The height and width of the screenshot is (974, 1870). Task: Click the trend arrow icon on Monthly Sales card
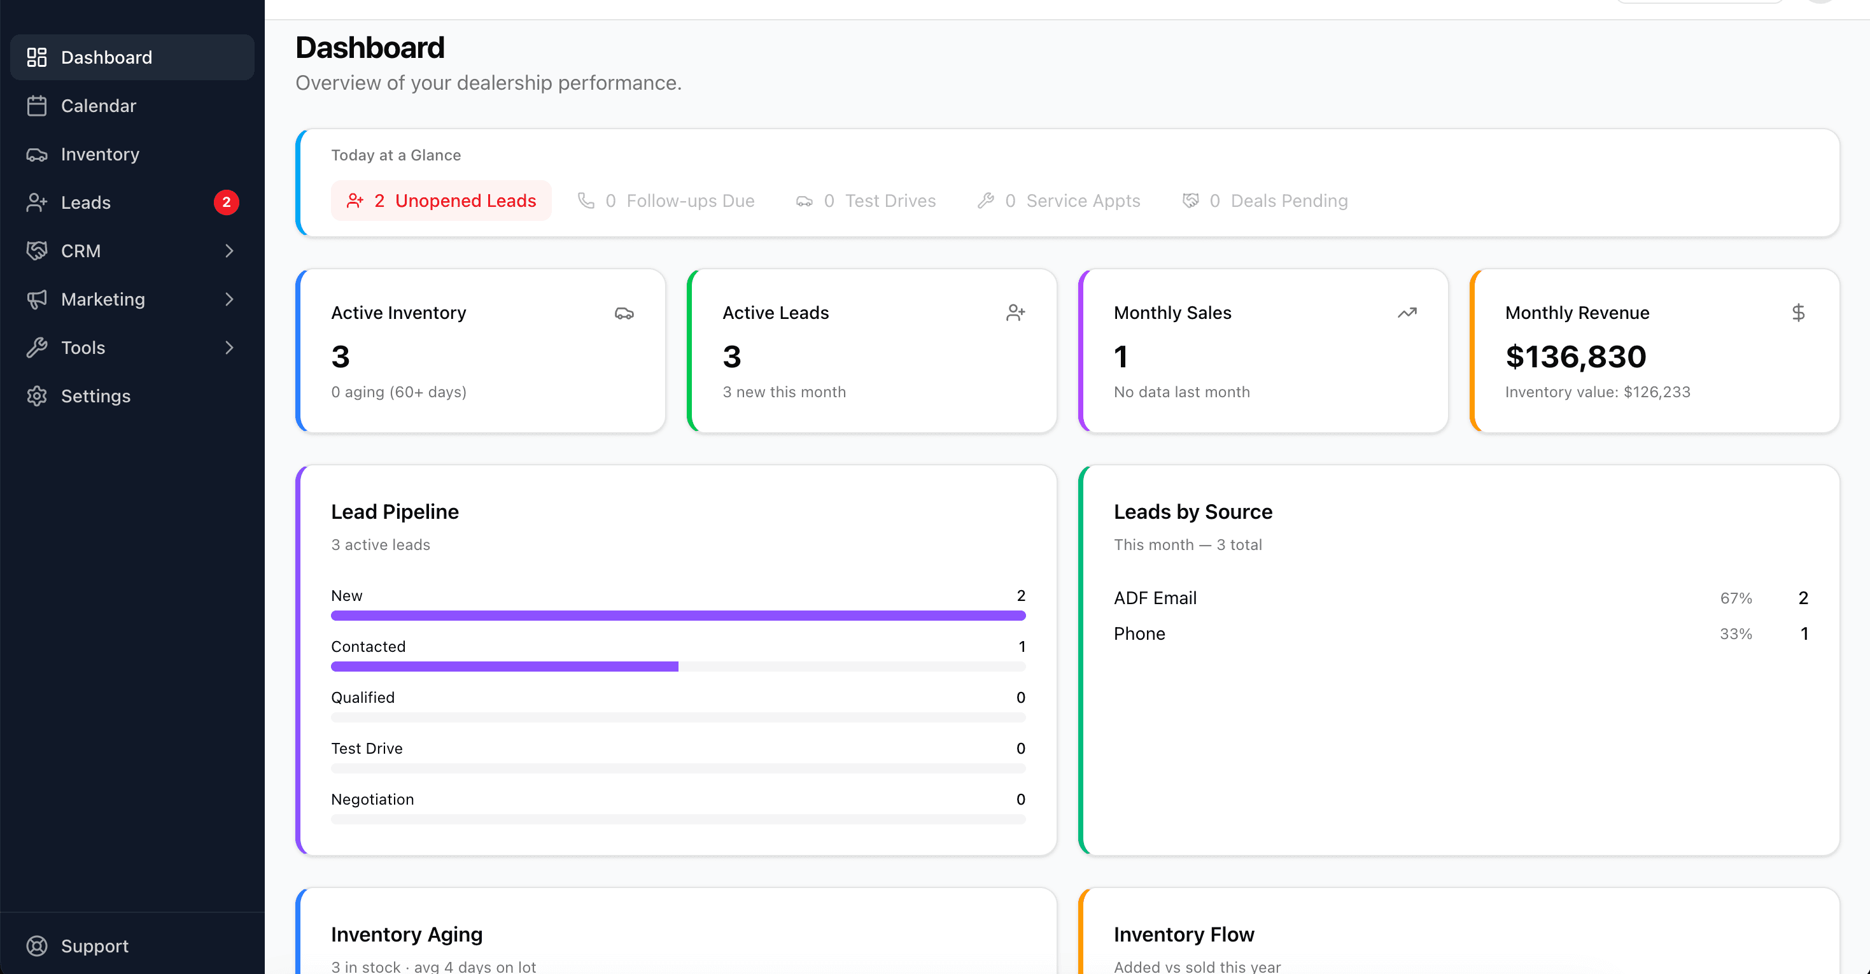click(1407, 313)
